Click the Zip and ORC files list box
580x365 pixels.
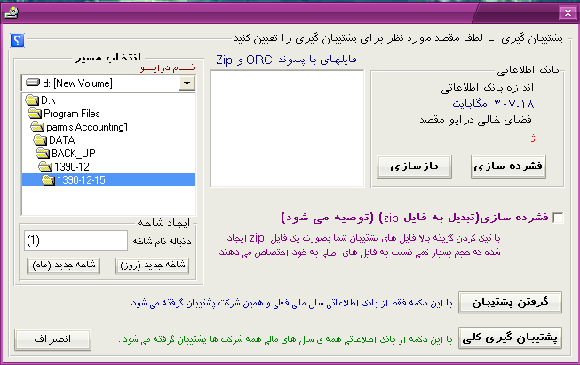tap(288, 129)
